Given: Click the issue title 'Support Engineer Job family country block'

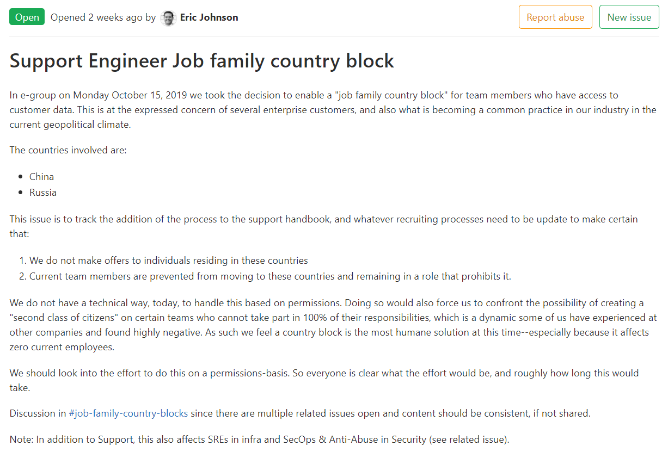Looking at the screenshot, I should coord(202,60).
